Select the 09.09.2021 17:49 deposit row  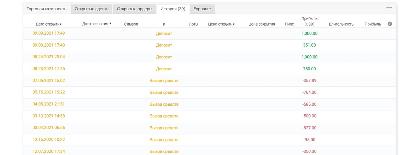click(209, 33)
